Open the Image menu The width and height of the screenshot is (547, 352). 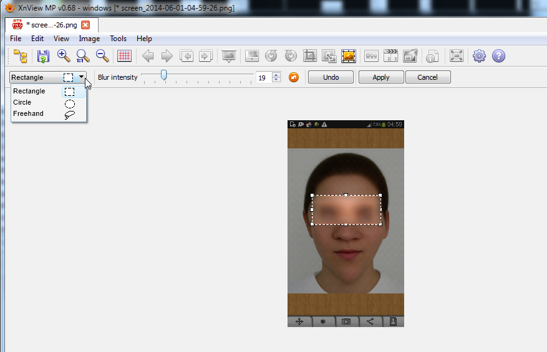tap(89, 39)
